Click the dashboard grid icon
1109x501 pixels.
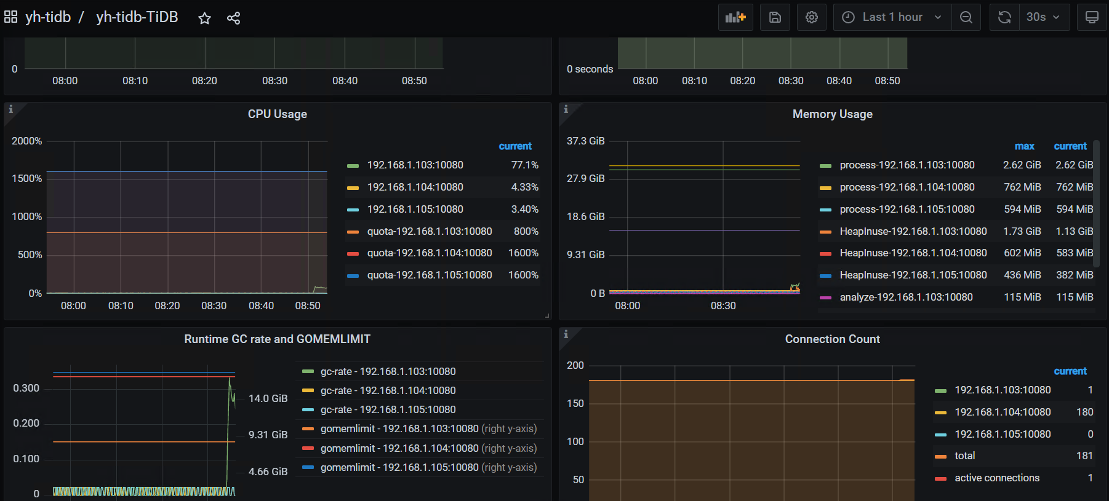point(11,17)
